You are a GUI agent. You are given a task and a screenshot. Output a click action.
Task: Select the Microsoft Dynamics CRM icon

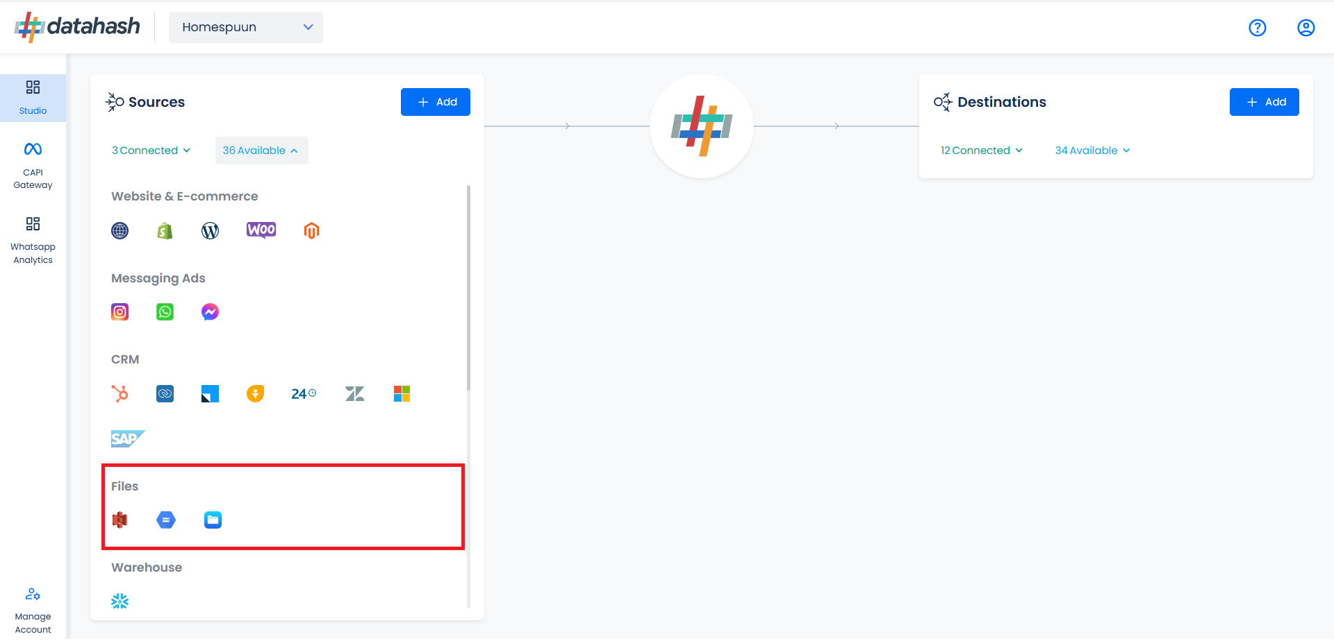pos(402,394)
